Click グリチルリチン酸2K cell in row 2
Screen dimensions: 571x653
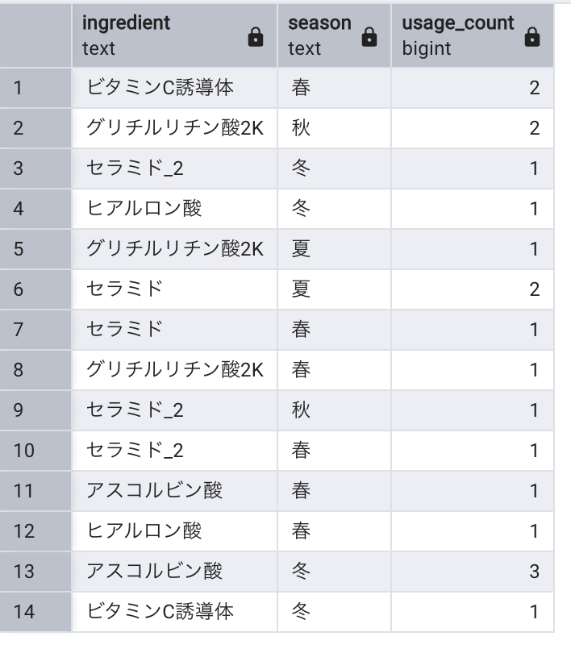(174, 128)
